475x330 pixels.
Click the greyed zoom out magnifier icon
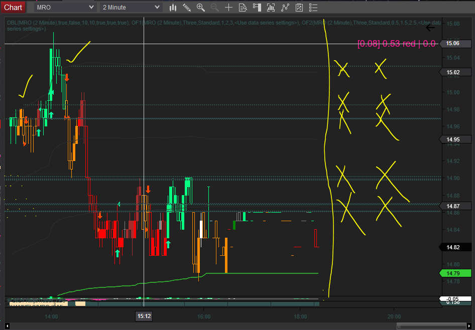[x=215, y=8]
